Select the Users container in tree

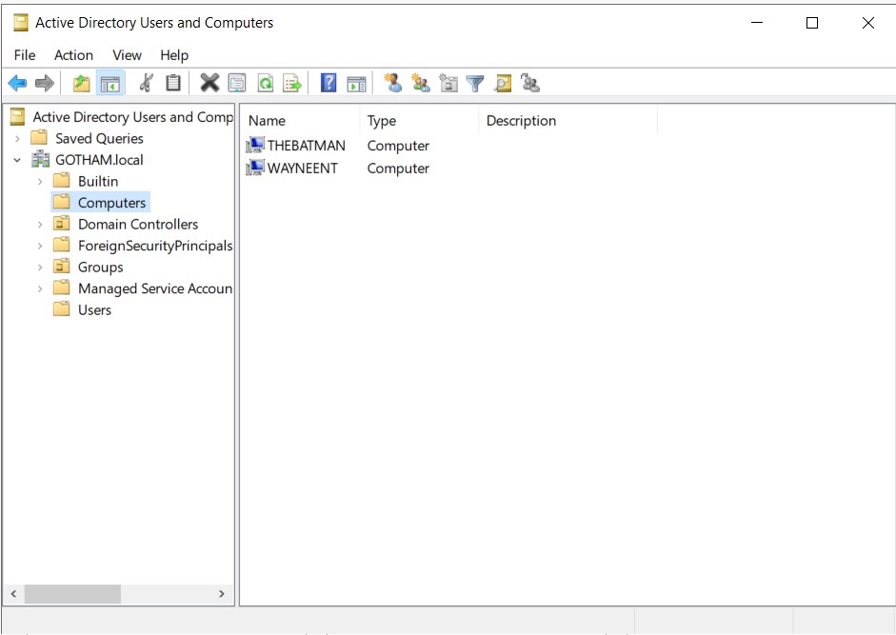click(x=94, y=310)
